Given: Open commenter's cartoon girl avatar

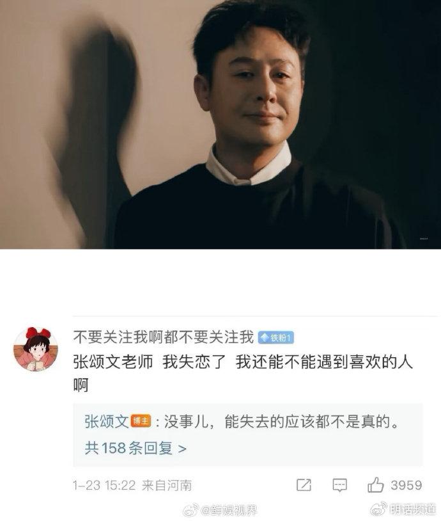Looking at the screenshot, I should click(x=36, y=349).
